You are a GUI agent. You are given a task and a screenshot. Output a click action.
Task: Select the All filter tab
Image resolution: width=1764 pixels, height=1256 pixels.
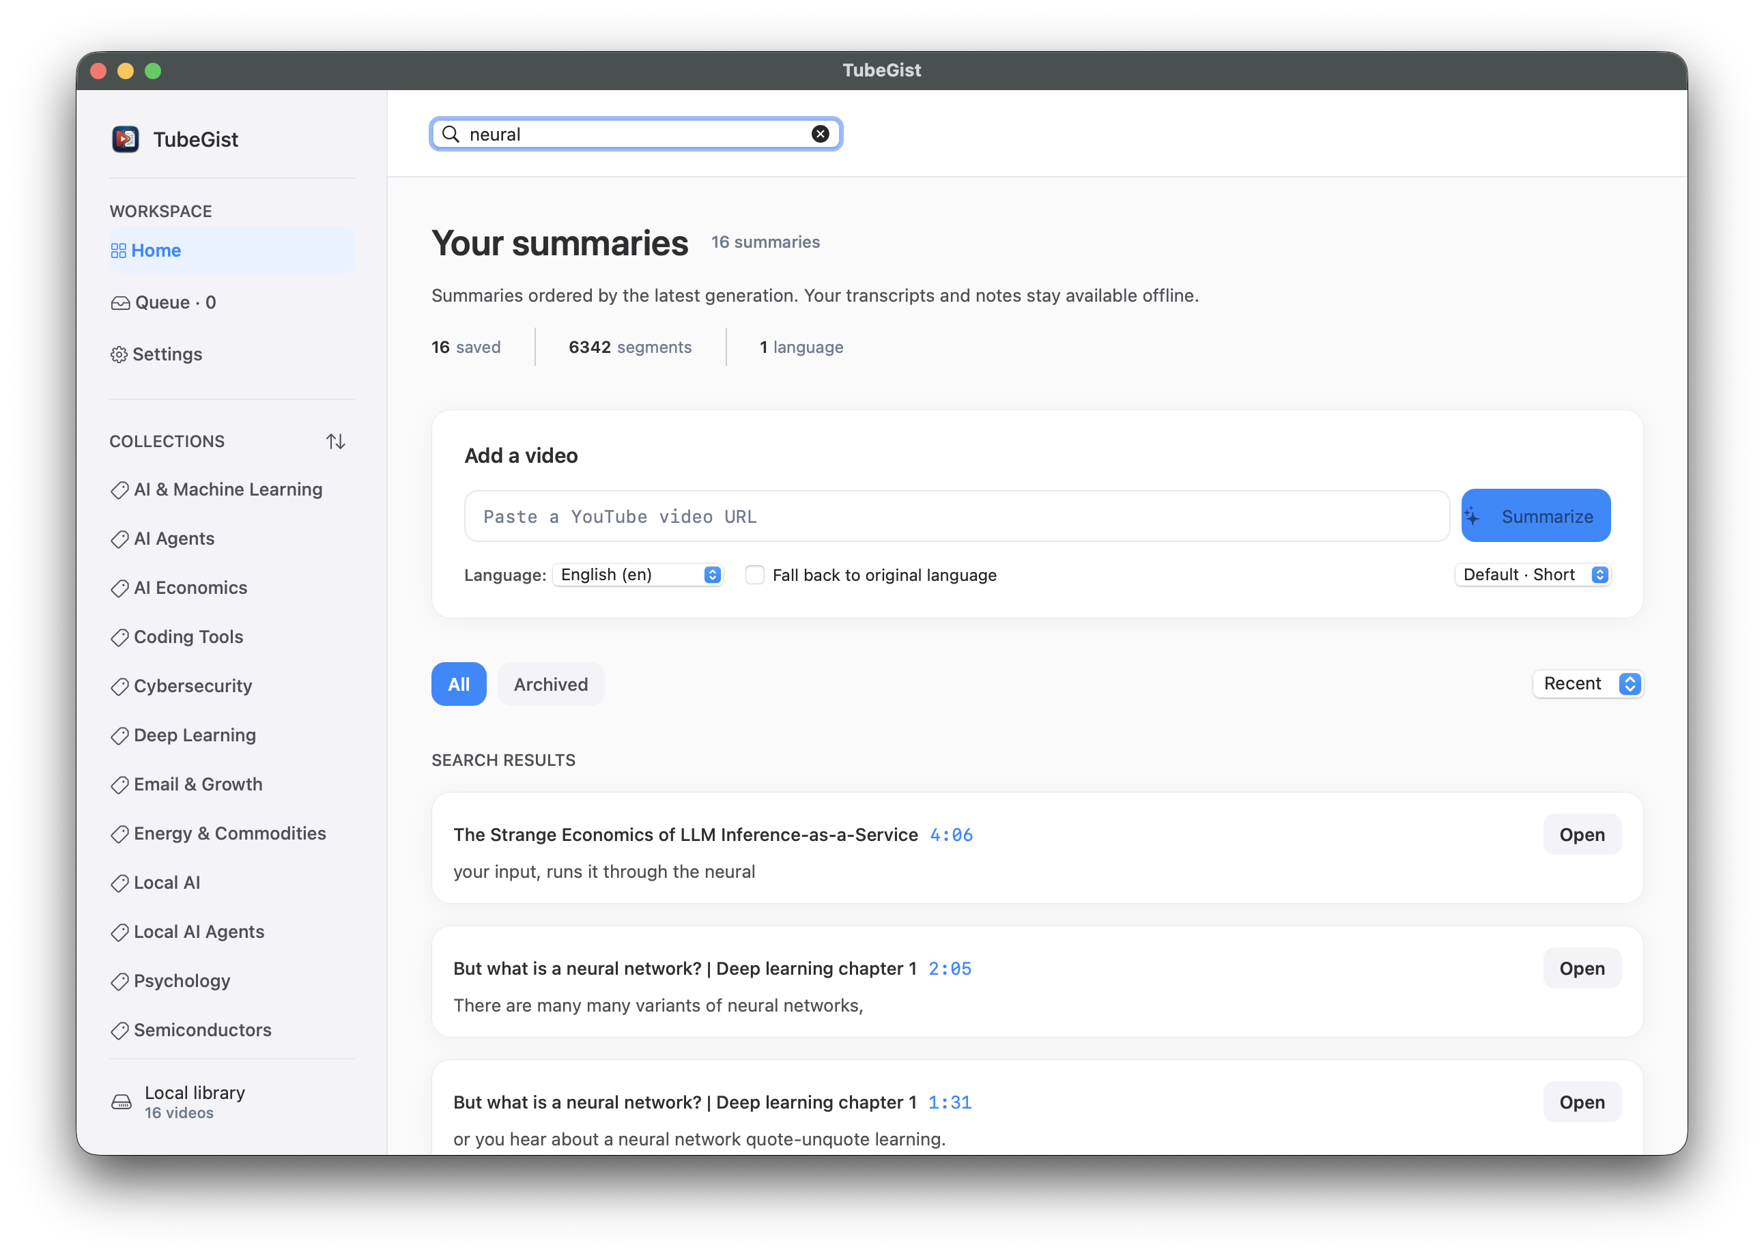[459, 684]
